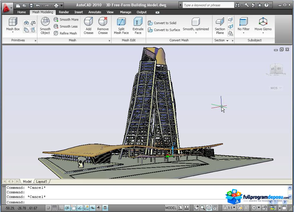Toggle Object Snap in status bar
The width and height of the screenshot is (294, 212).
[x=73, y=208]
